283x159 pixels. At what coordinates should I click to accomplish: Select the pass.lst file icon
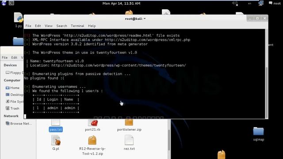56,125
